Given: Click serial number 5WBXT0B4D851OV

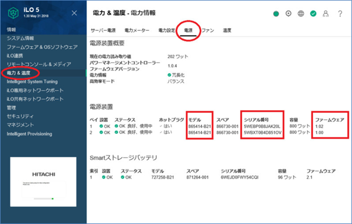Looking at the screenshot, I should (263, 133).
